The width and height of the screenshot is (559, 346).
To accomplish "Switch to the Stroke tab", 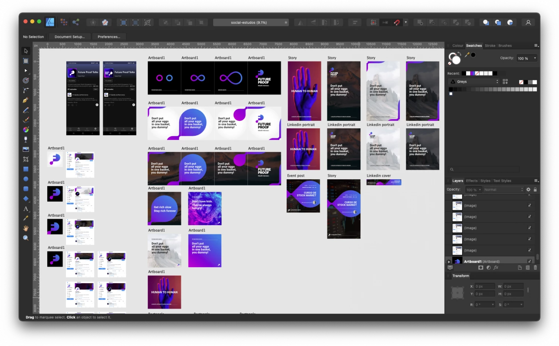I will click(490, 46).
